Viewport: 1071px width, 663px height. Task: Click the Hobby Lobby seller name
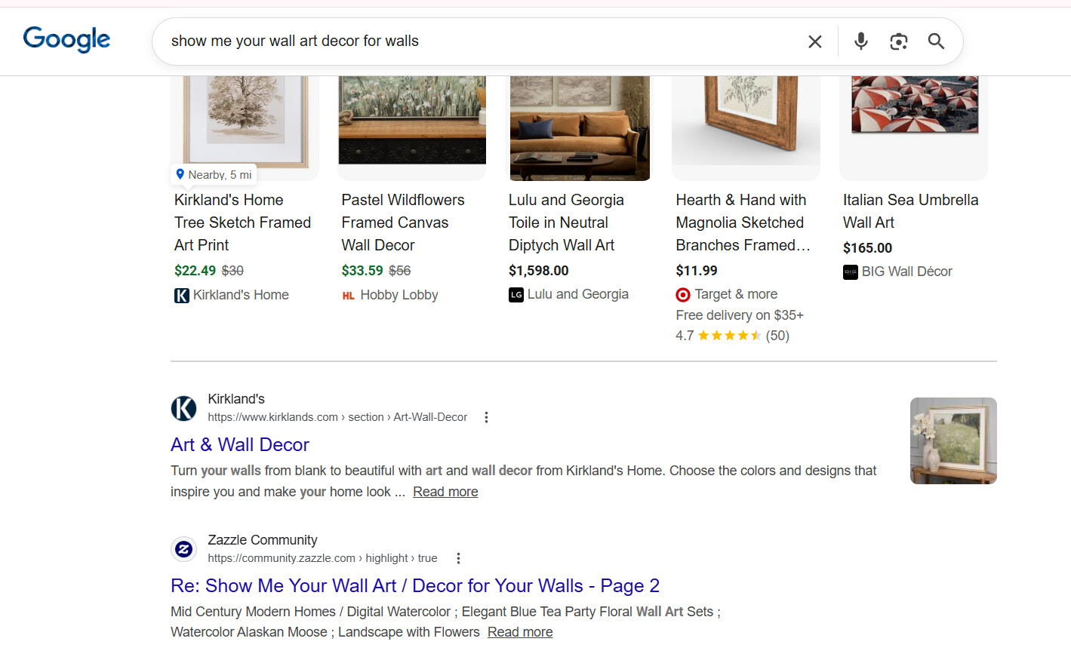tap(399, 296)
